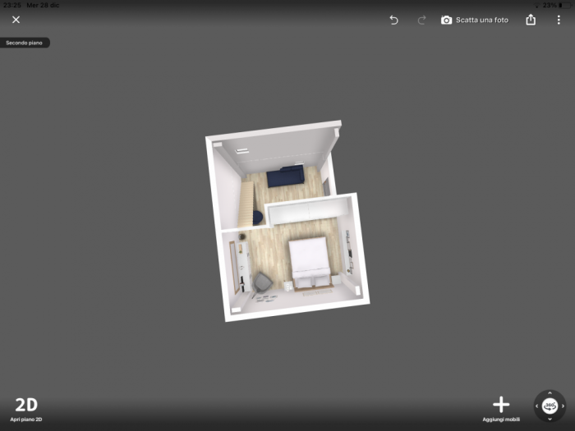The height and width of the screenshot is (431, 575).
Task: Click the Aggiungi mobili label
Action: pyautogui.click(x=501, y=420)
